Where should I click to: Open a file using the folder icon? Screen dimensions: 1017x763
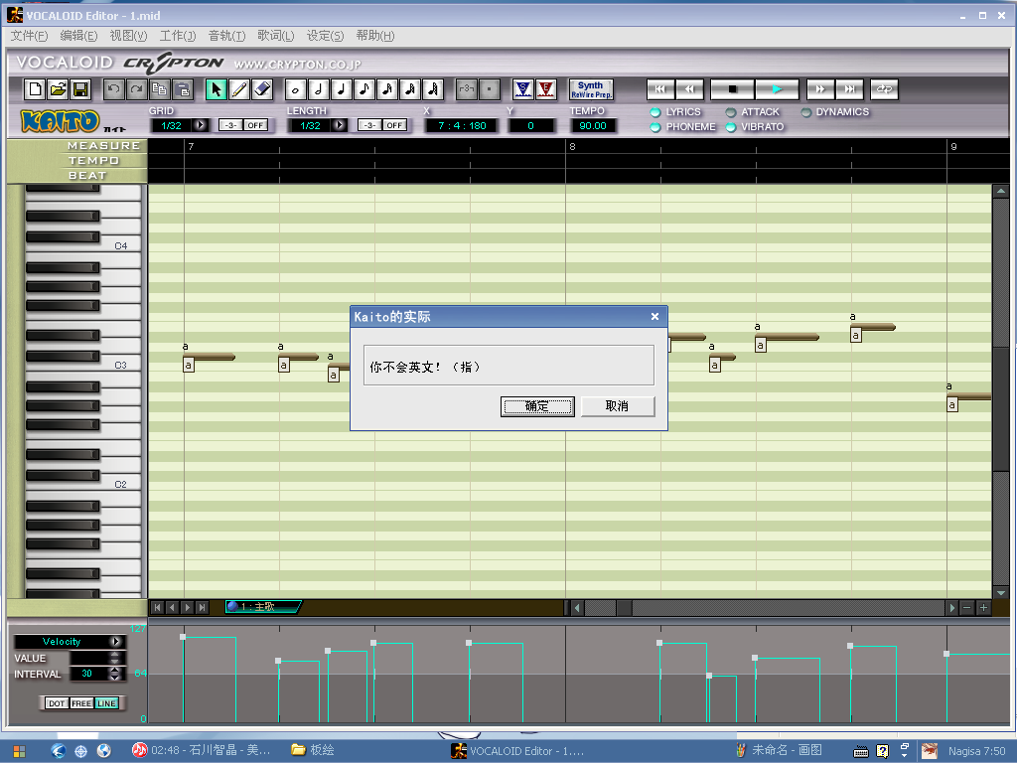tap(59, 89)
